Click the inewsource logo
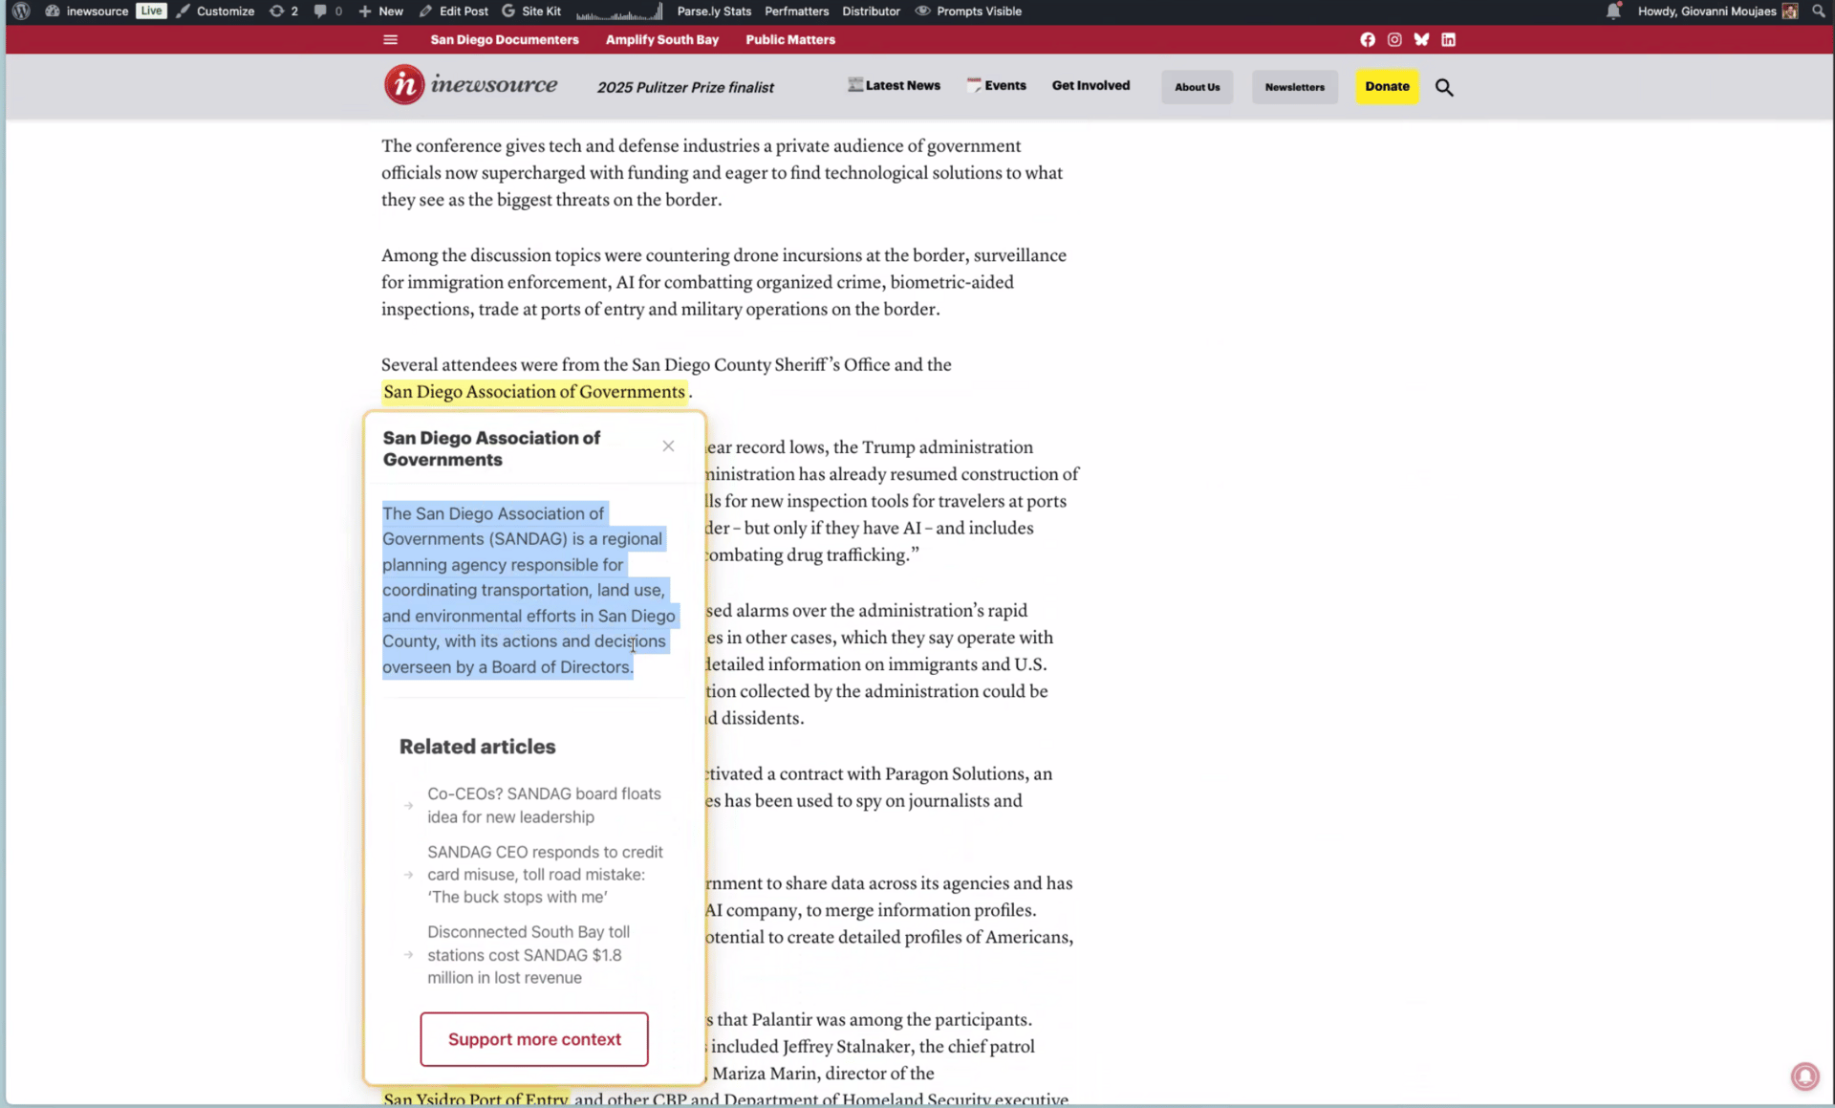Screen dimensions: 1835x1108 click(470, 85)
